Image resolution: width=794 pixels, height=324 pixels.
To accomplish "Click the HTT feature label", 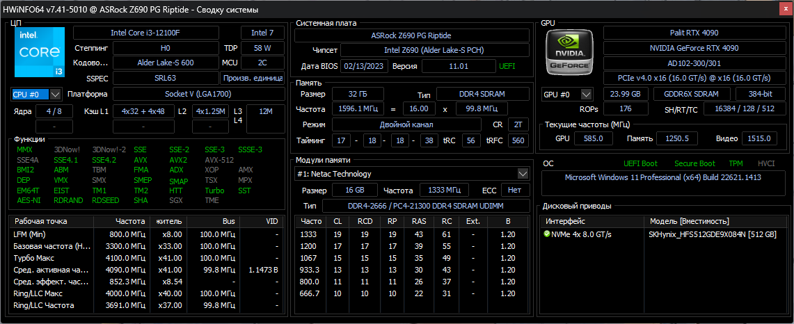I will point(176,191).
